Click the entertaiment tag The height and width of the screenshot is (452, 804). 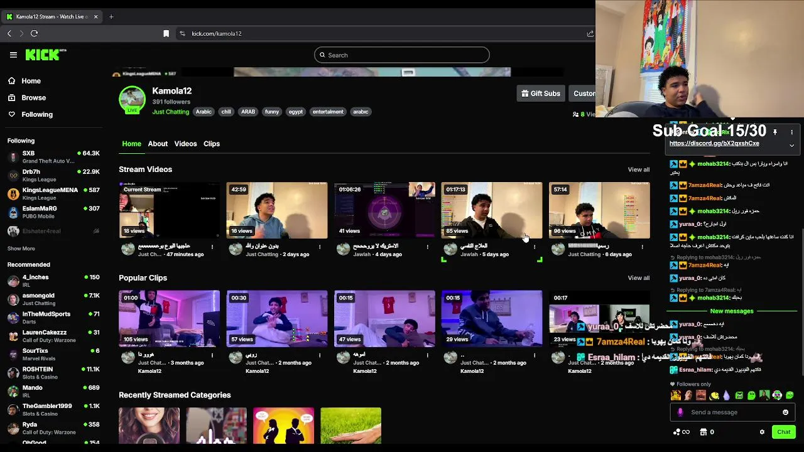[328, 112]
